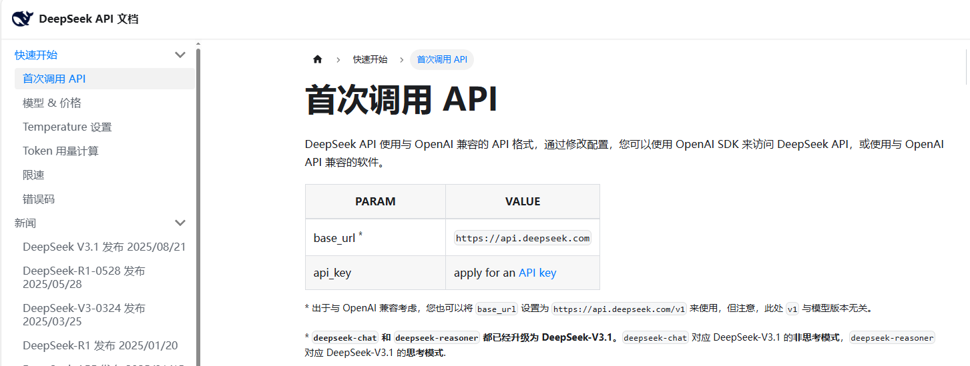Open the DeepSeek API 文档 home title
970x366 pixels.
click(89, 19)
